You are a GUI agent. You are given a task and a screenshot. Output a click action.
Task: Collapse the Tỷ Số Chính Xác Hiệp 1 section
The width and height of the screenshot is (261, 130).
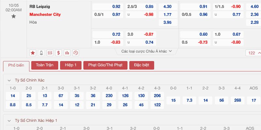coord(9,121)
